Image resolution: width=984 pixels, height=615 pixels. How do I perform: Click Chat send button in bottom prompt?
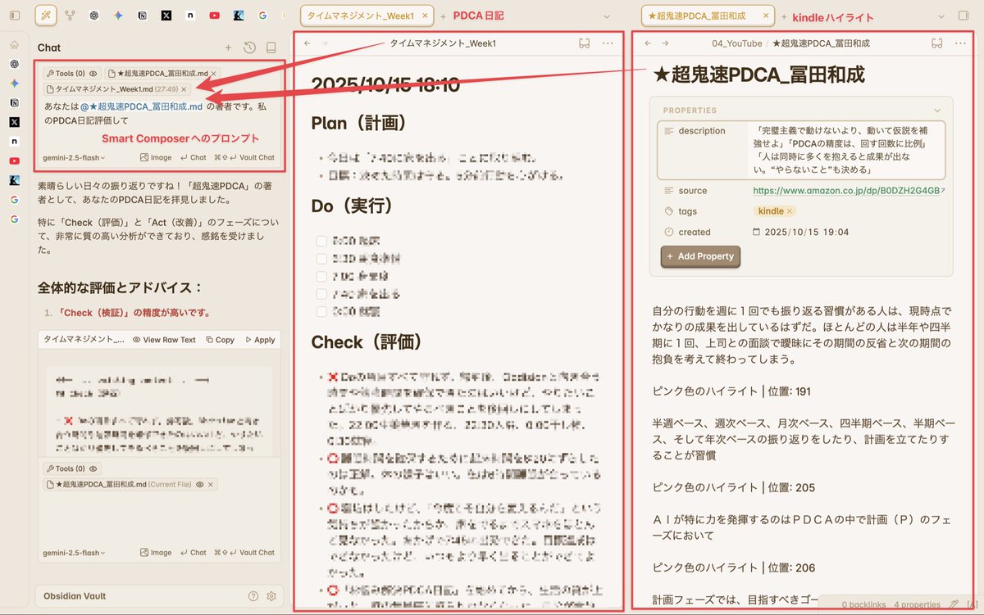tap(194, 553)
